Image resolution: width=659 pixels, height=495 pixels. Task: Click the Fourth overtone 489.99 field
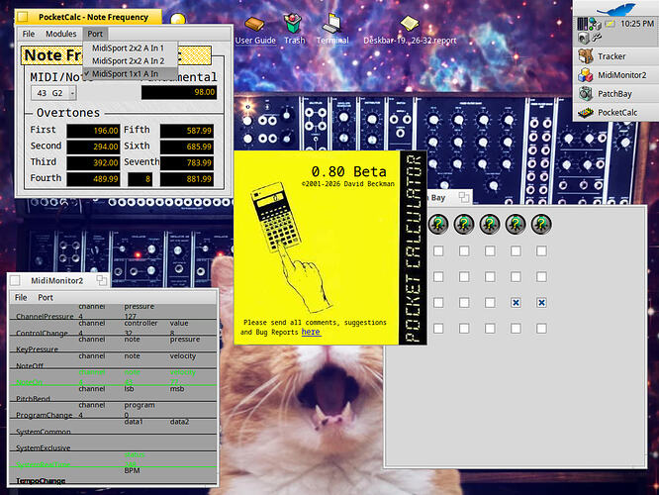(x=93, y=179)
